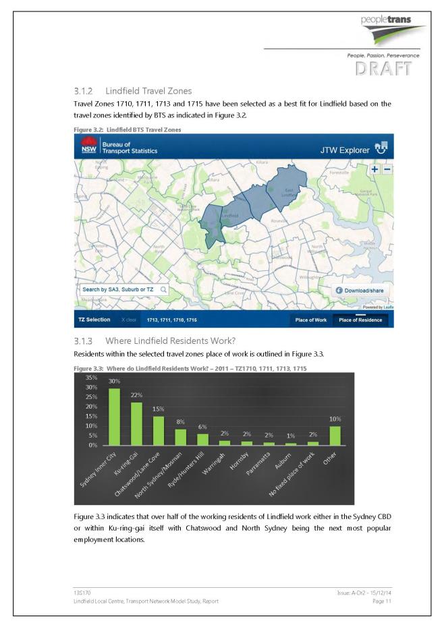
Task: Click the Issue A-Dr2 - 15/12/14 footer
Action: point(364,593)
